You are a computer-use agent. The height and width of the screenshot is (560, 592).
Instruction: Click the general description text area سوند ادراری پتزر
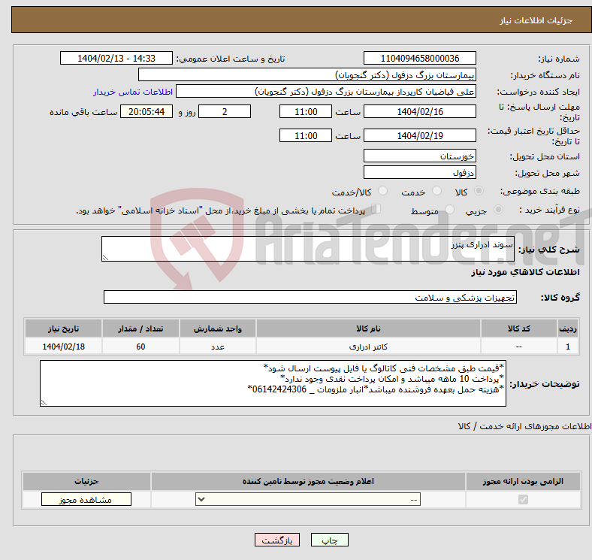coord(308,249)
